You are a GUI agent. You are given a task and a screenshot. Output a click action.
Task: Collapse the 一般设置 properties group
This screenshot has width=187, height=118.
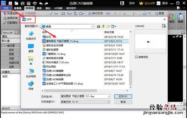point(3,46)
